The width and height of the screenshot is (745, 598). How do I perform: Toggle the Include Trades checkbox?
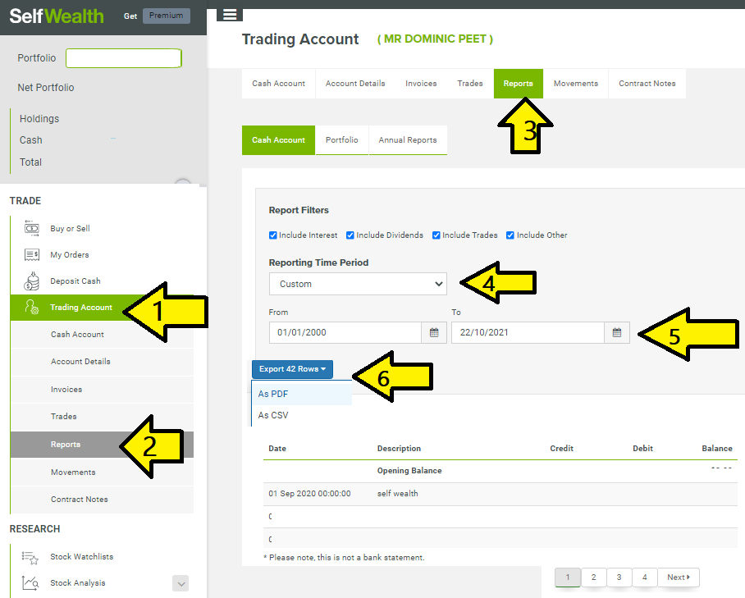[x=436, y=235]
